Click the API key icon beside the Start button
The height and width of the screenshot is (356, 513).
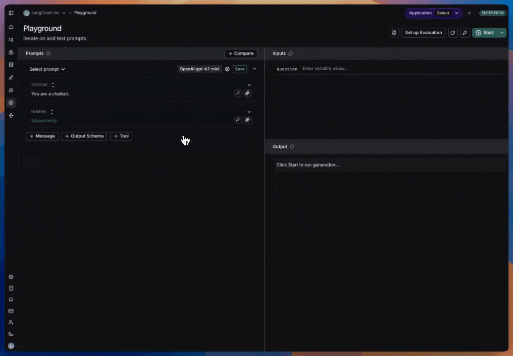[x=464, y=33]
